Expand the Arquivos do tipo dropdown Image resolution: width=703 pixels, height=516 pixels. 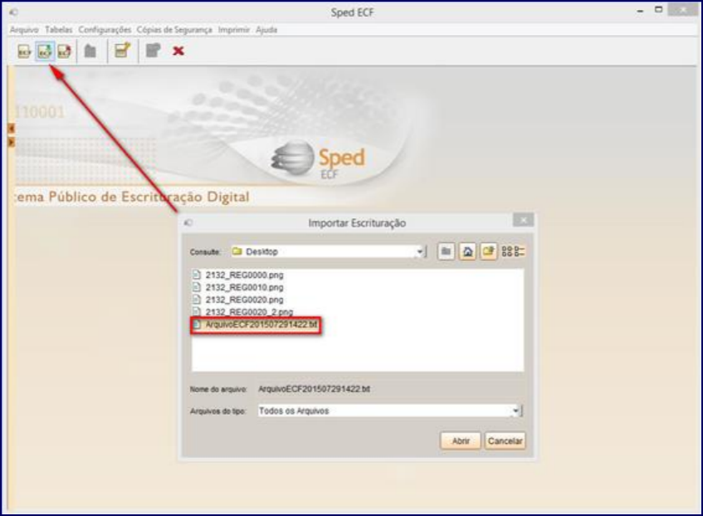point(516,411)
